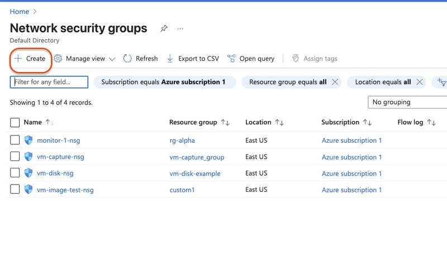Remove the Resource group equals all filter
Screen dimensions: 447x254
[335, 82]
